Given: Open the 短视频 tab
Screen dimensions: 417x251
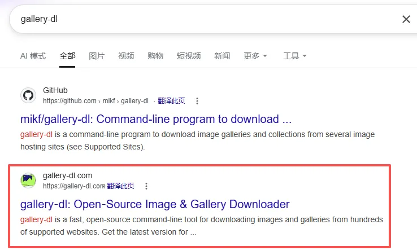Looking at the screenshot, I should coord(189,56).
